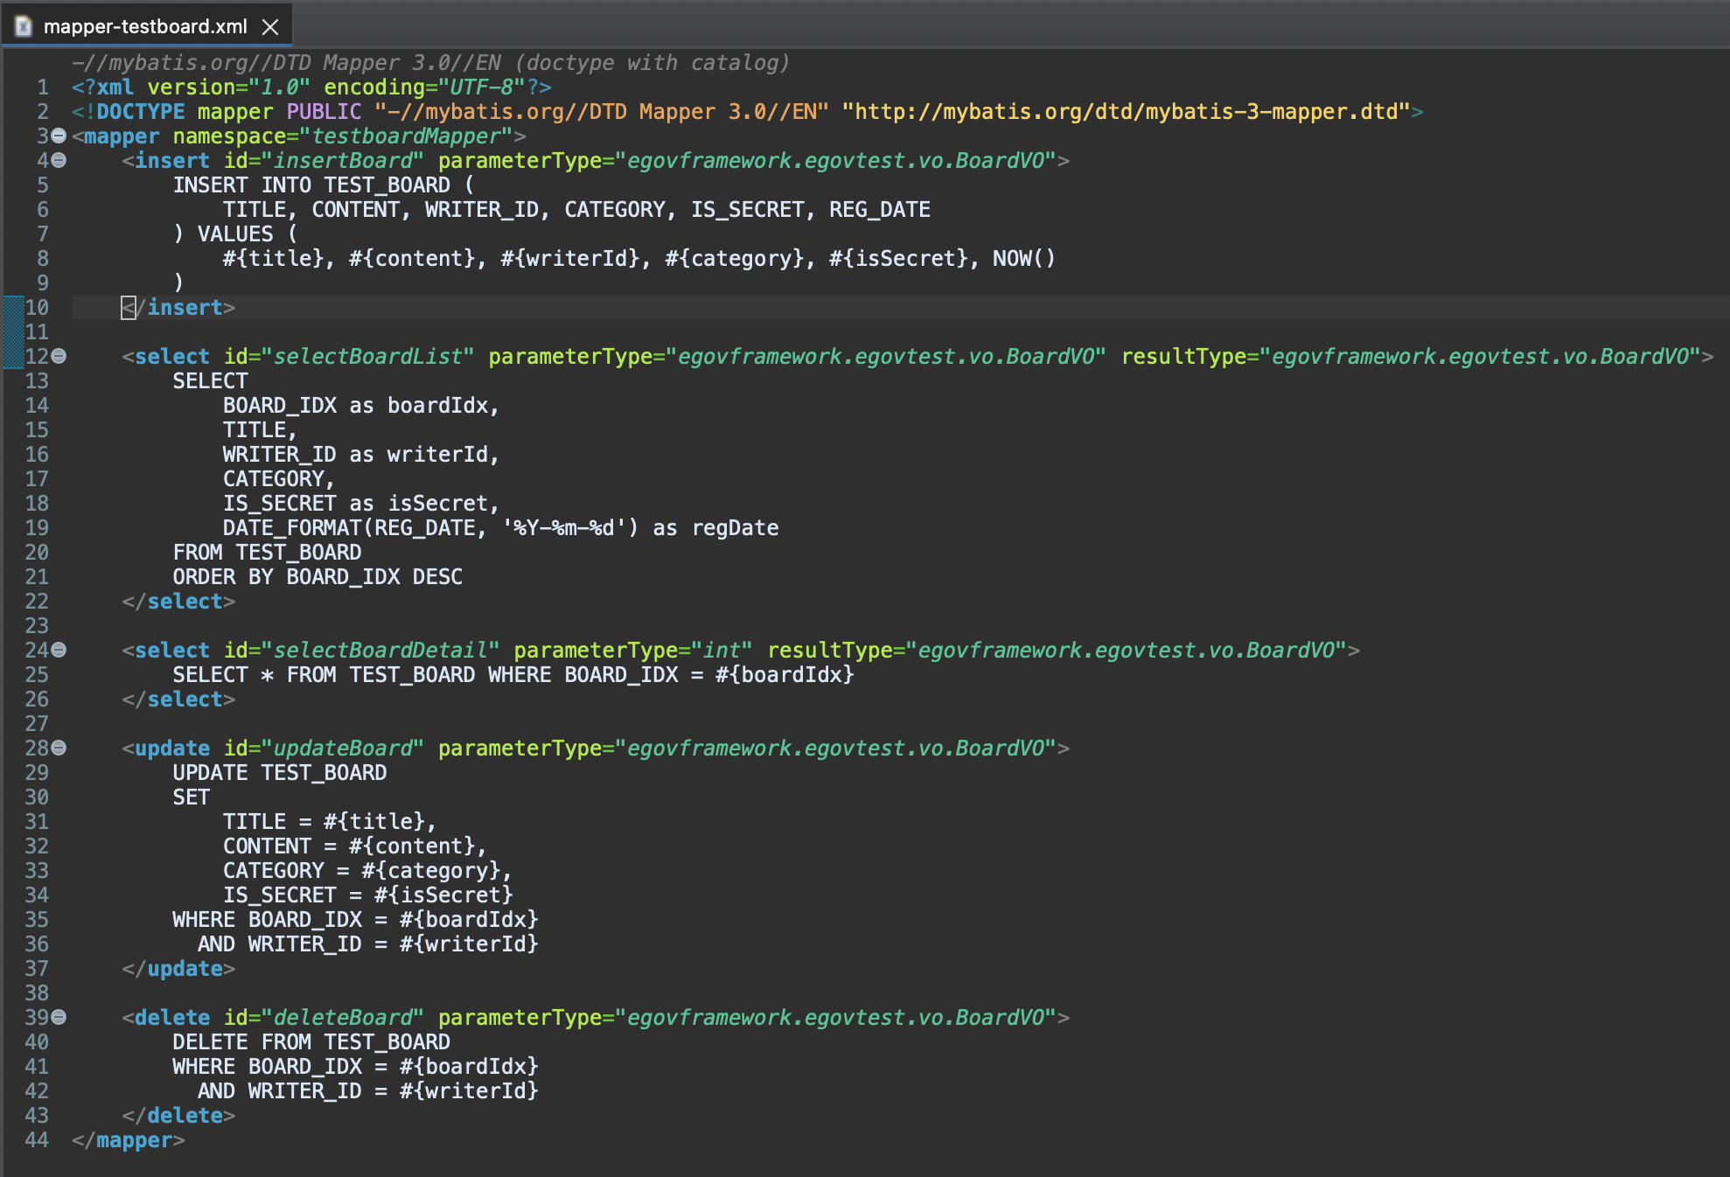Viewport: 1730px width, 1177px height.
Task: Click the selectBoardList id value
Action: pyautogui.click(x=367, y=356)
